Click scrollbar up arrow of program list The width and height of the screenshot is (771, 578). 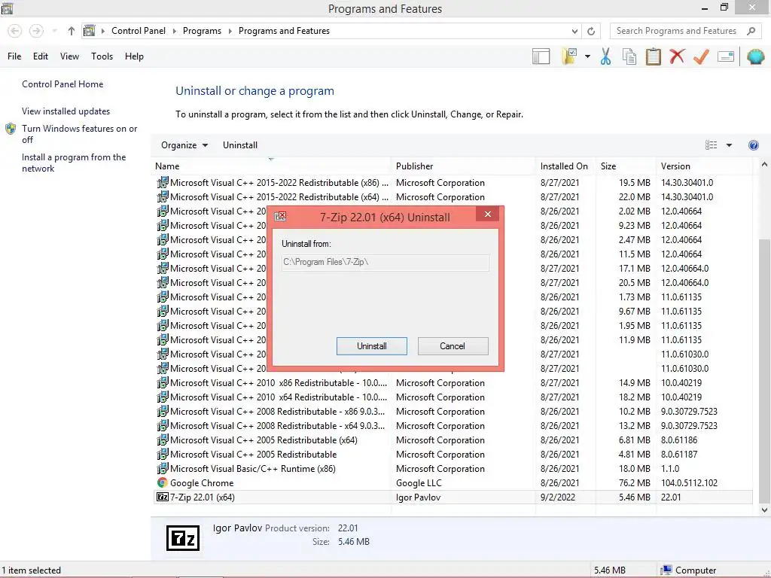(x=764, y=165)
